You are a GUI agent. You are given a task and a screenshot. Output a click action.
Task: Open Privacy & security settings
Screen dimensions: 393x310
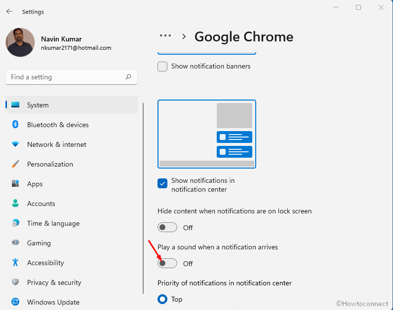click(72, 282)
